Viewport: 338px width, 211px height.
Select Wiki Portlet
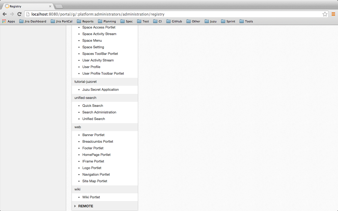pyautogui.click(x=91, y=197)
